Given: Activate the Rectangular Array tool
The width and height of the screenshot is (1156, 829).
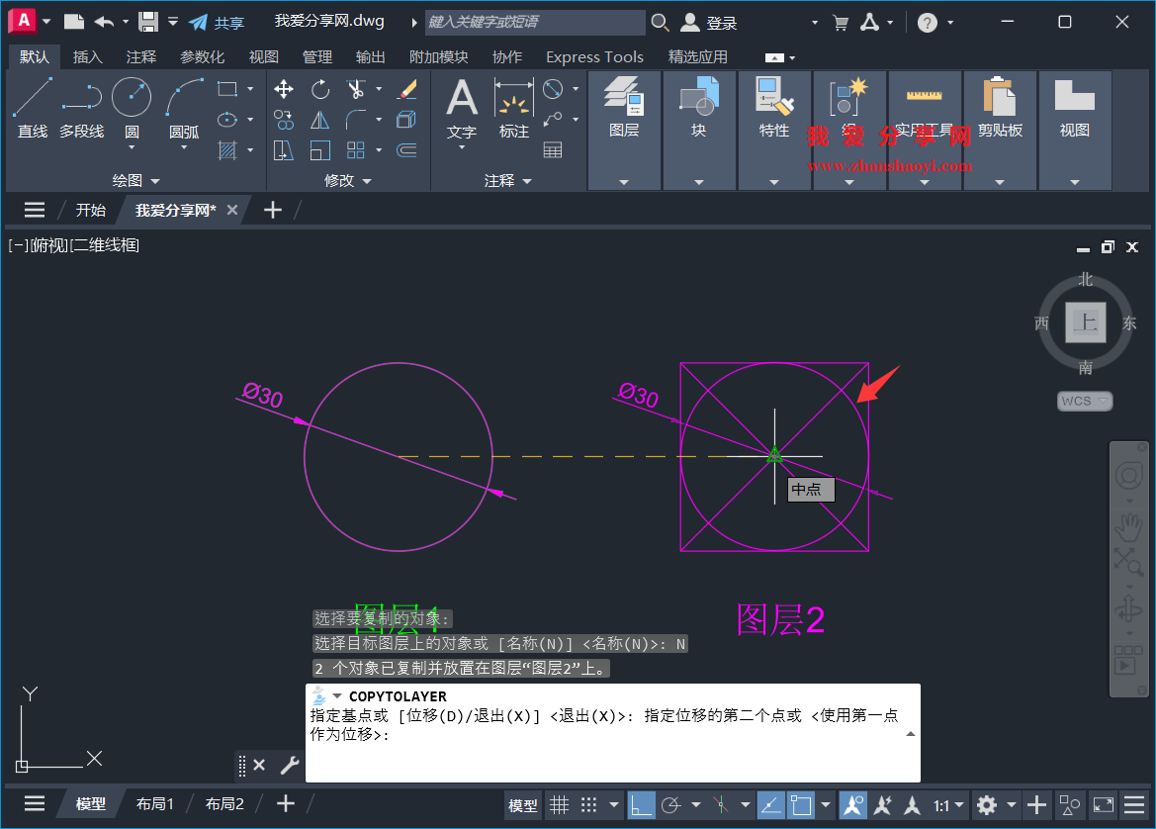Looking at the screenshot, I should coord(356,150).
